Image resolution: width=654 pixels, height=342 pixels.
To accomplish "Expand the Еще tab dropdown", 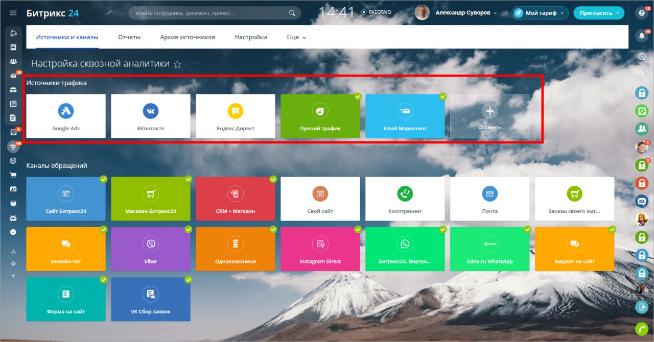I will click(296, 37).
